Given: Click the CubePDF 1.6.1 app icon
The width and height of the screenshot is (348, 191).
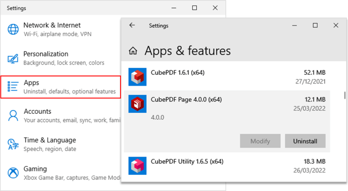Looking at the screenshot, I should pos(137,77).
